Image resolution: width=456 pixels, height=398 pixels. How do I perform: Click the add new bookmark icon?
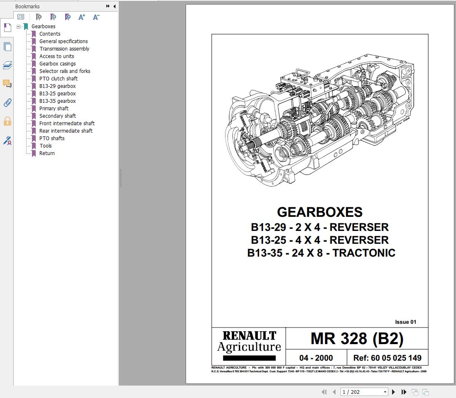pyautogui.click(x=53, y=17)
